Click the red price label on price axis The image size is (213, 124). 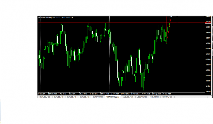[208, 23]
